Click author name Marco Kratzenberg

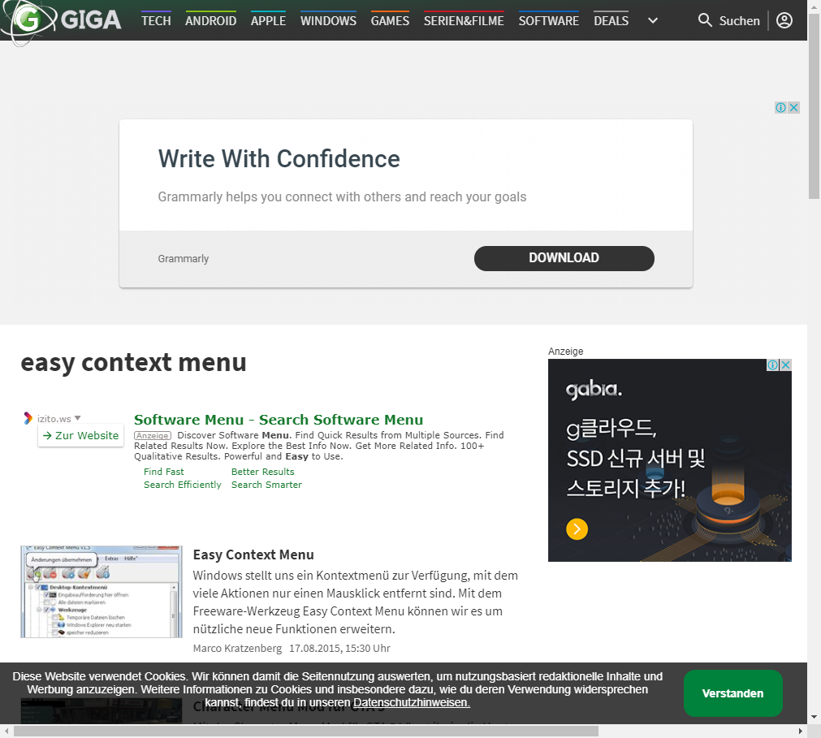[x=237, y=648]
